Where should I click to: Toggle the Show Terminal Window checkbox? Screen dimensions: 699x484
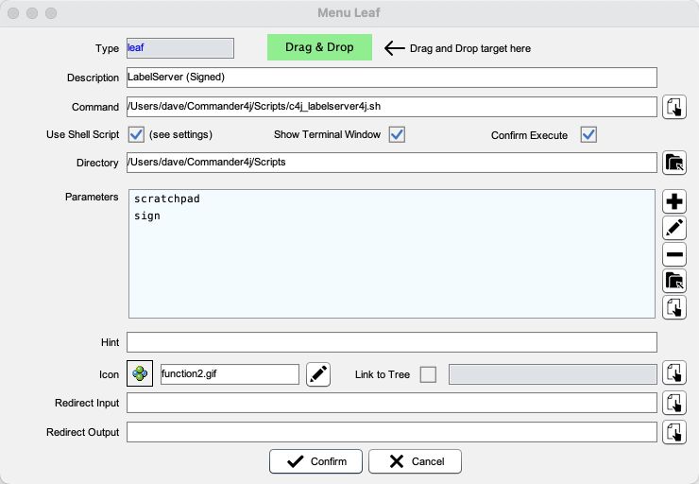(x=397, y=134)
